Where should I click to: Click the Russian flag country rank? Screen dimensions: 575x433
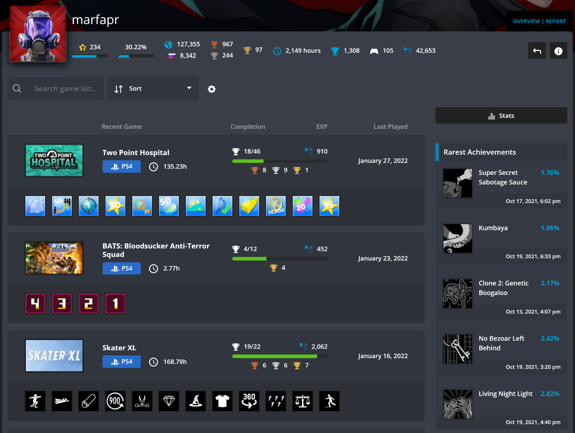[172, 56]
